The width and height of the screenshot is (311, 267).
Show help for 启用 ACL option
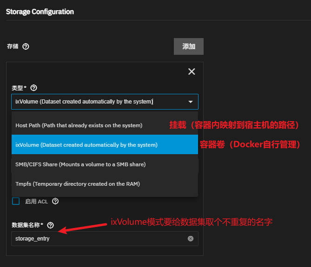pyautogui.click(x=55, y=201)
